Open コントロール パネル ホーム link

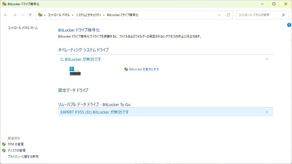click(x=23, y=28)
